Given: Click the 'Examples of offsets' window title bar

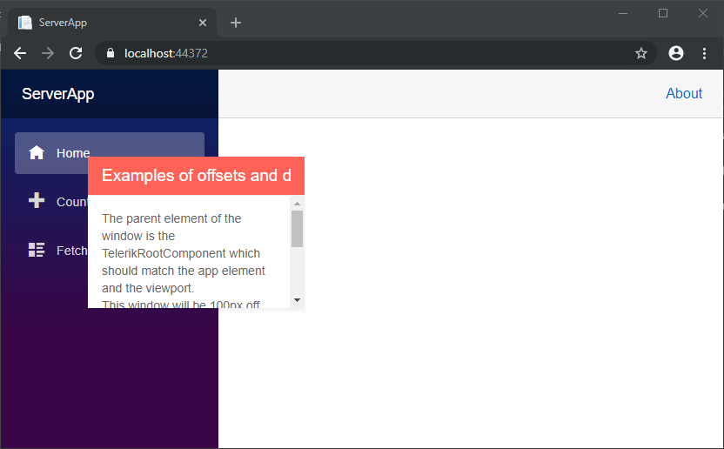Looking at the screenshot, I should [x=196, y=176].
